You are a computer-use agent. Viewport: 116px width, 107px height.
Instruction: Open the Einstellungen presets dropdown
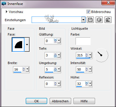click(83, 20)
